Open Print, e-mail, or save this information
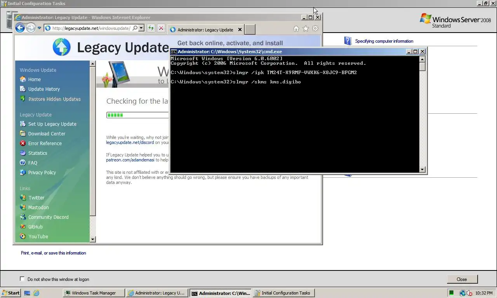This screenshot has width=497, height=298. (53, 253)
